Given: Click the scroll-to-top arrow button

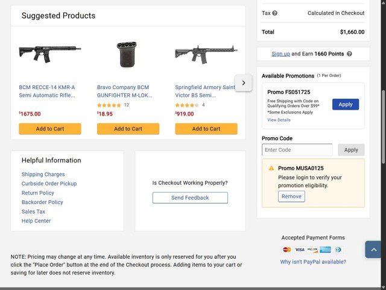Looking at the screenshot, I should pyautogui.click(x=373, y=249).
